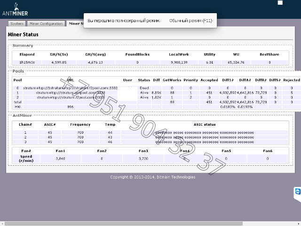Click GetWorks value 88

point(172,93)
